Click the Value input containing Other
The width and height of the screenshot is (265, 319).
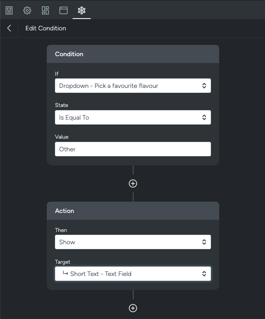[x=133, y=149]
